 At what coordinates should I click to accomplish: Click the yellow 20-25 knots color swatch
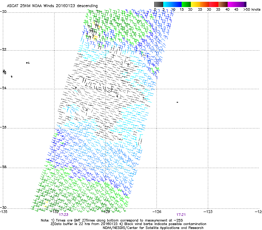195,4
